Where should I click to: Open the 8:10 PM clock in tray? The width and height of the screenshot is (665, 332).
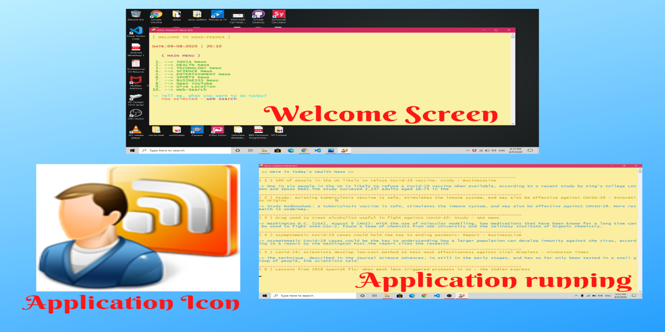(516, 150)
